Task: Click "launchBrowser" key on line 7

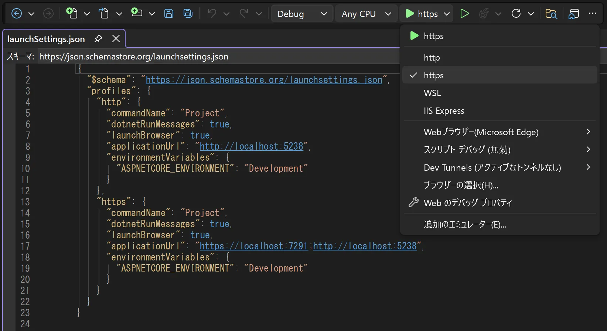Action: click(x=143, y=135)
